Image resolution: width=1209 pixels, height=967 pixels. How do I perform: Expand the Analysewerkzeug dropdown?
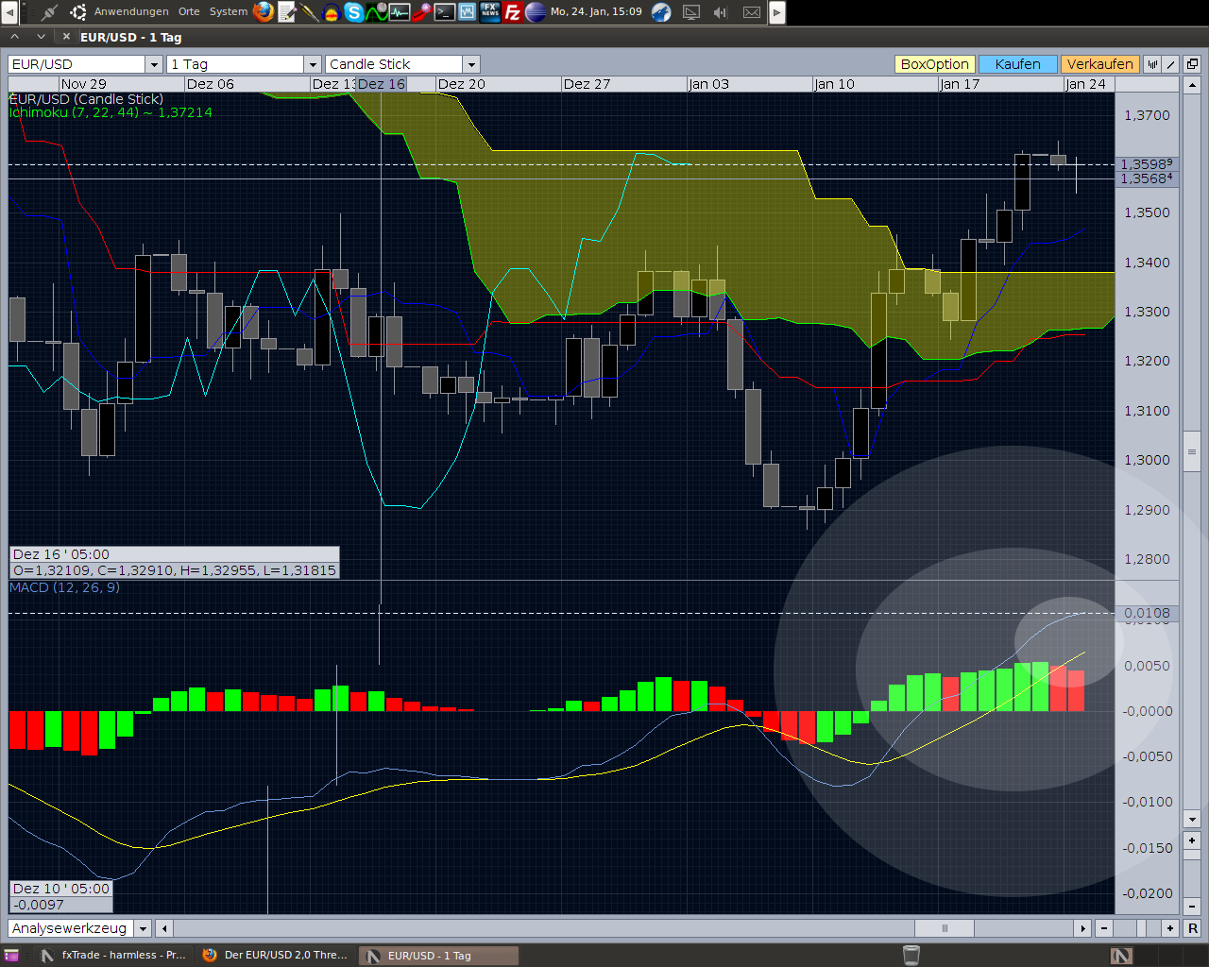pyautogui.click(x=143, y=928)
